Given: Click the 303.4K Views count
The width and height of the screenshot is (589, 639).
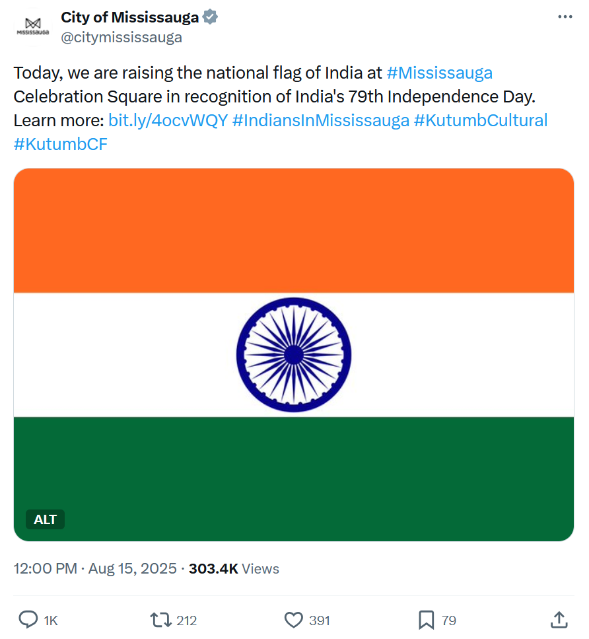Looking at the screenshot, I should pyautogui.click(x=234, y=568).
